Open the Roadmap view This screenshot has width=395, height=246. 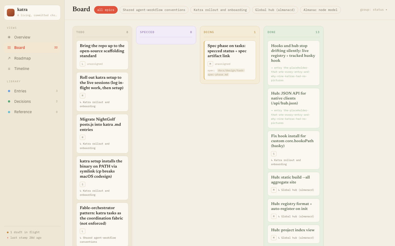pyautogui.click(x=32, y=58)
